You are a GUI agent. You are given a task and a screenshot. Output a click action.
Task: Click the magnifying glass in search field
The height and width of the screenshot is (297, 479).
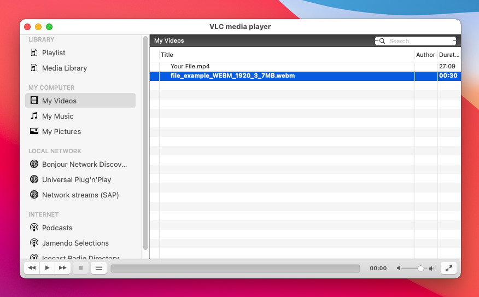[x=382, y=41]
